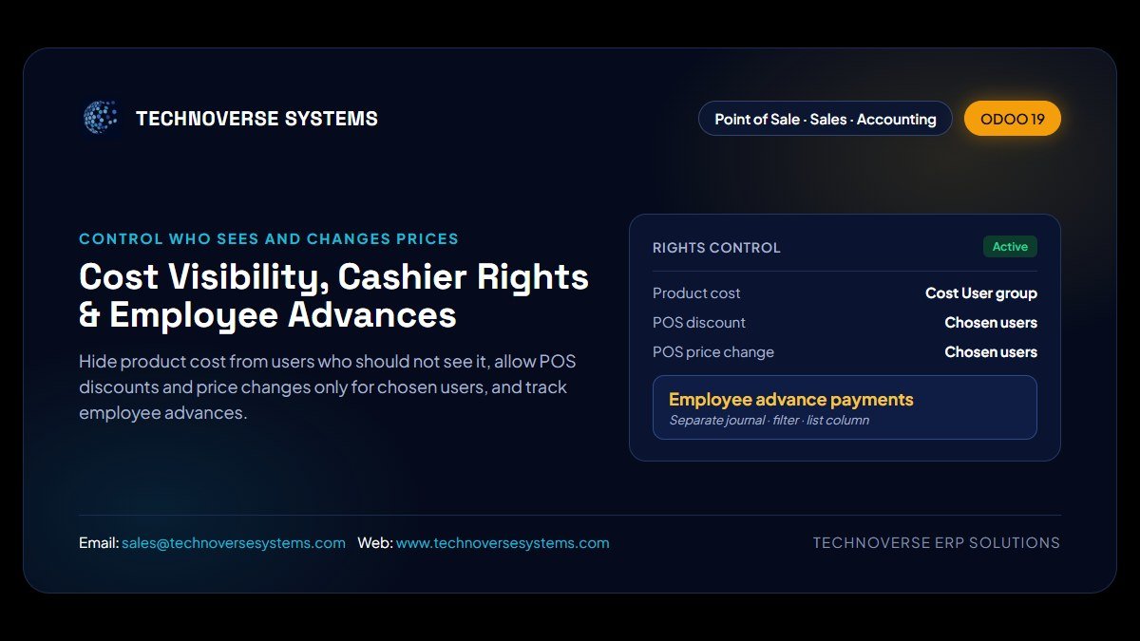Open the www.technoversesystems.com web link
This screenshot has height=641, width=1140.
tap(503, 543)
